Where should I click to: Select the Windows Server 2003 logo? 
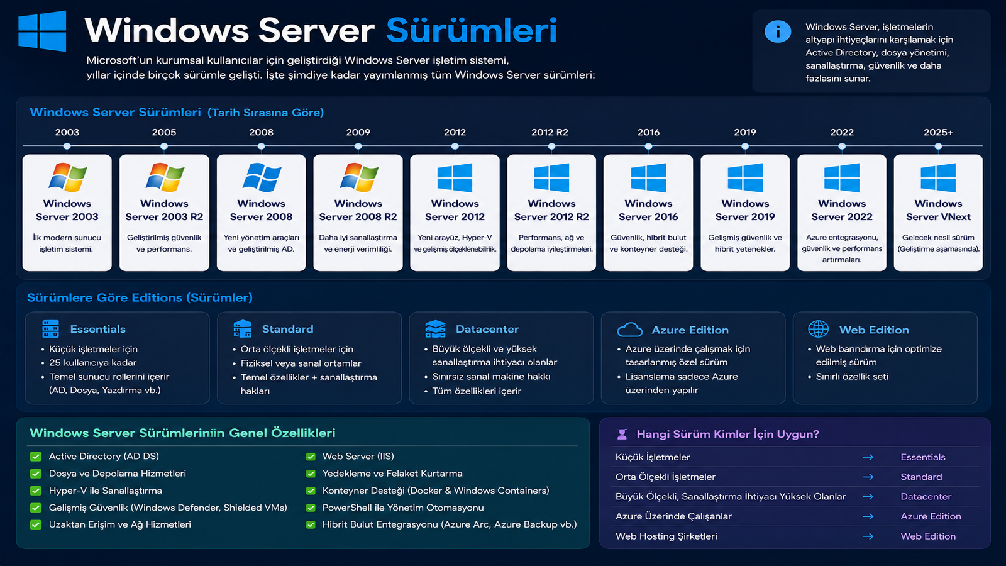67,177
